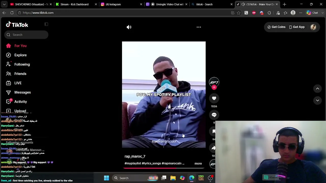Open the browser Favorites list
This screenshot has height=183, width=326.
coord(286,13)
